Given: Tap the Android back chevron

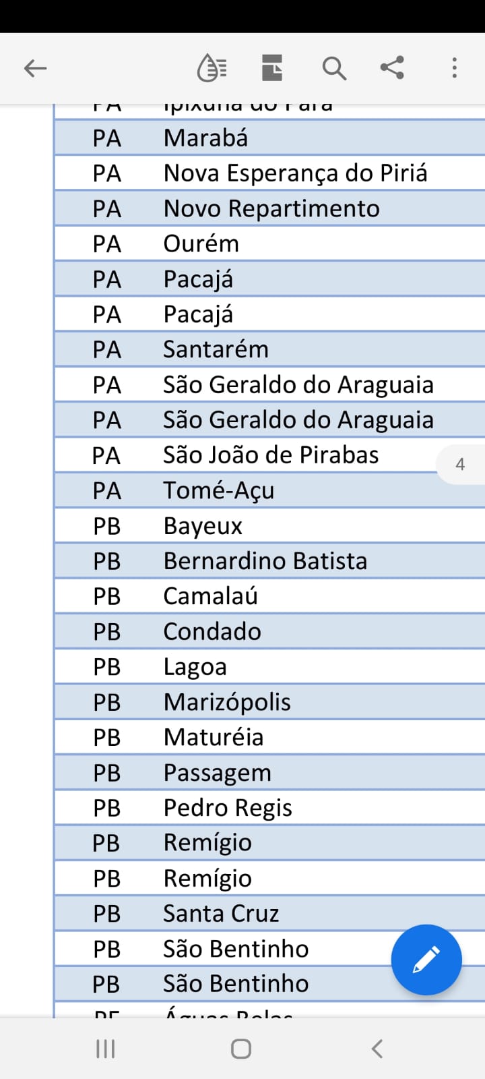Looking at the screenshot, I should [x=377, y=1049].
